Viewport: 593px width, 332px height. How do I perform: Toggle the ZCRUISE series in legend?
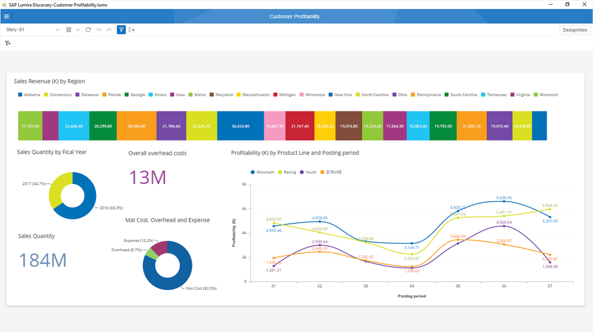[333, 172]
